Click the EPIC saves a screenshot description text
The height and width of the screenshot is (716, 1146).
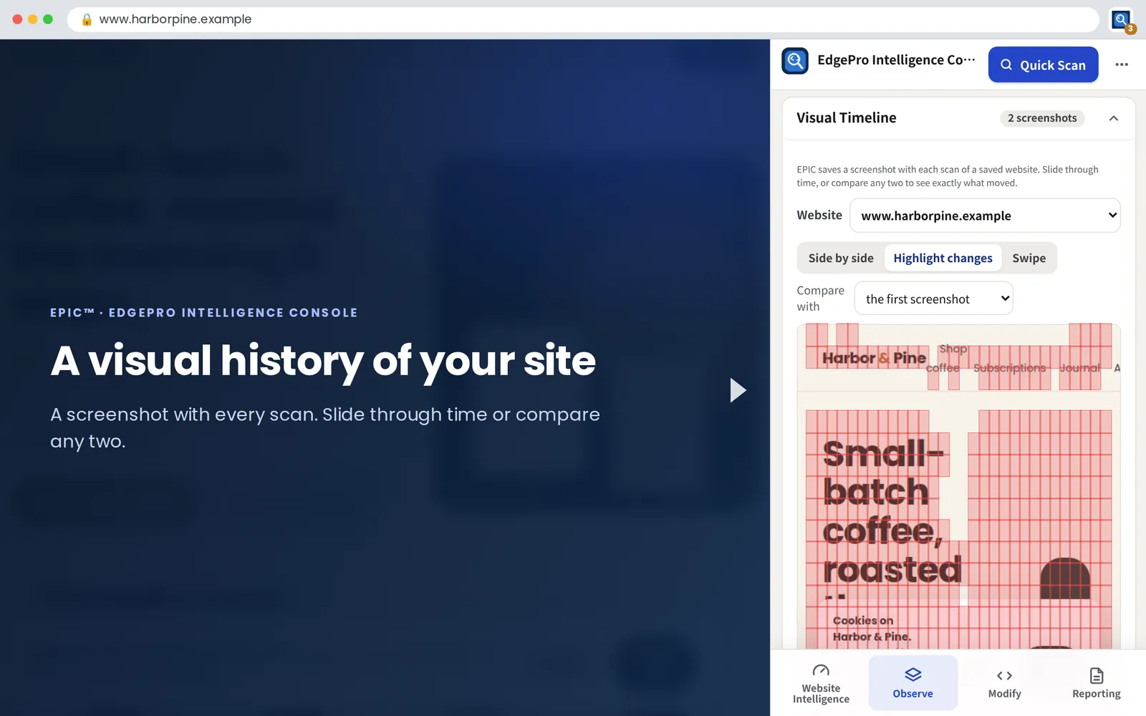pyautogui.click(x=947, y=176)
